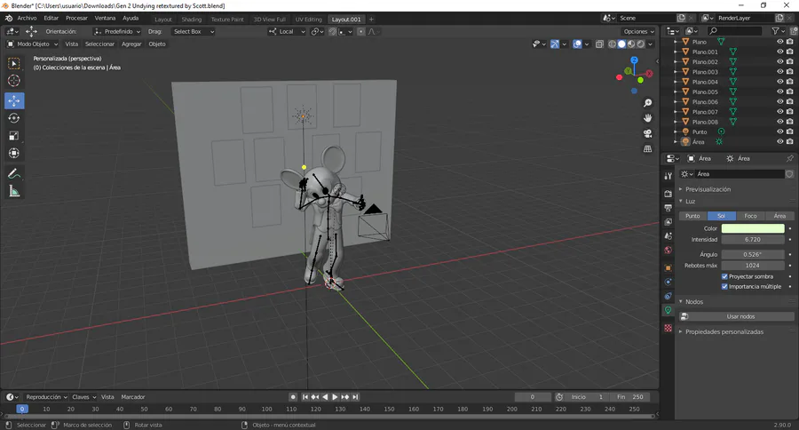Select the 3D Cursor tool
This screenshot has width=799, height=430.
(14, 81)
